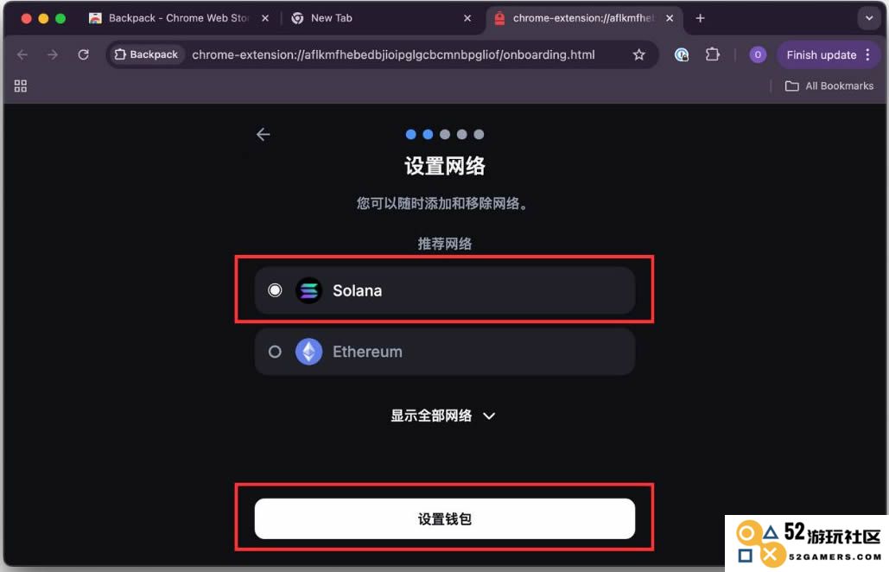Click the Solana logo icon

pos(309,290)
